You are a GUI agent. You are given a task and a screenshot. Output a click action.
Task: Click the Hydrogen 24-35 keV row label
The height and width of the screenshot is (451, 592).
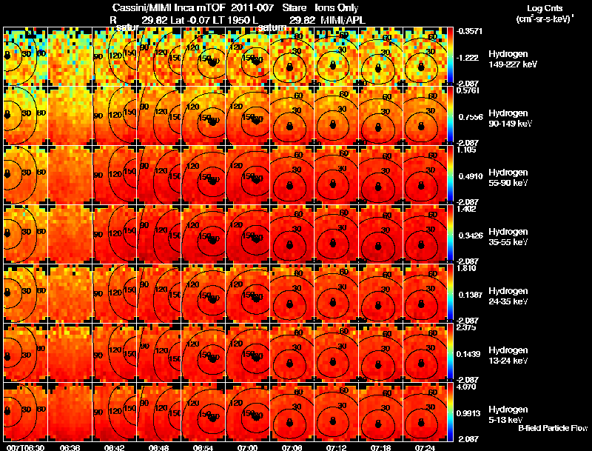click(508, 296)
